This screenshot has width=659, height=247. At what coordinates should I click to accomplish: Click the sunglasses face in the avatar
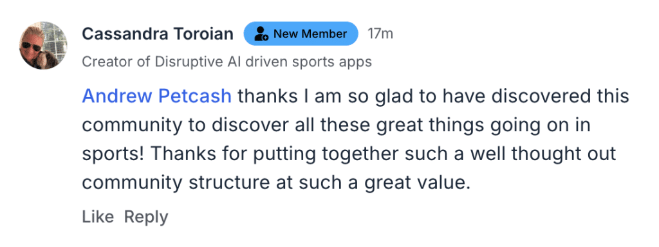coord(33,46)
